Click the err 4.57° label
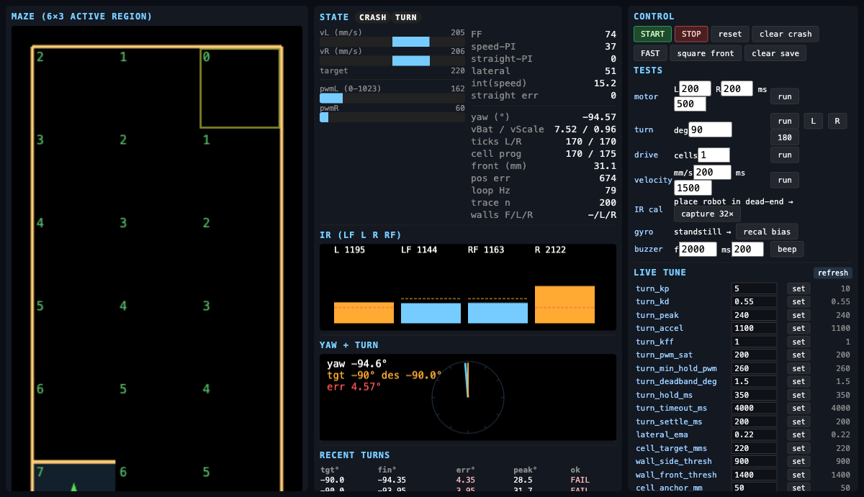The width and height of the screenshot is (864, 497). 354,386
